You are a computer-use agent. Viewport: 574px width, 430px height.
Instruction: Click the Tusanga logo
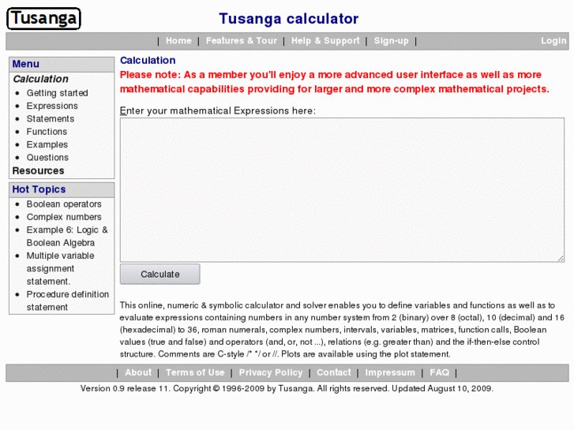[x=43, y=18]
